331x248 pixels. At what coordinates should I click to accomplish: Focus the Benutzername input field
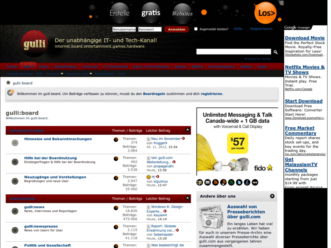click(124, 29)
